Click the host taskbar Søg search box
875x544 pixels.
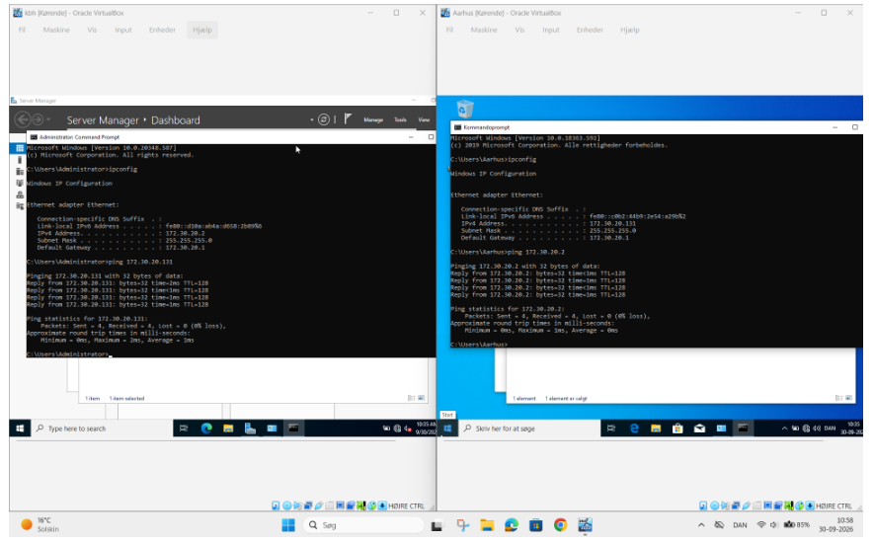(363, 525)
